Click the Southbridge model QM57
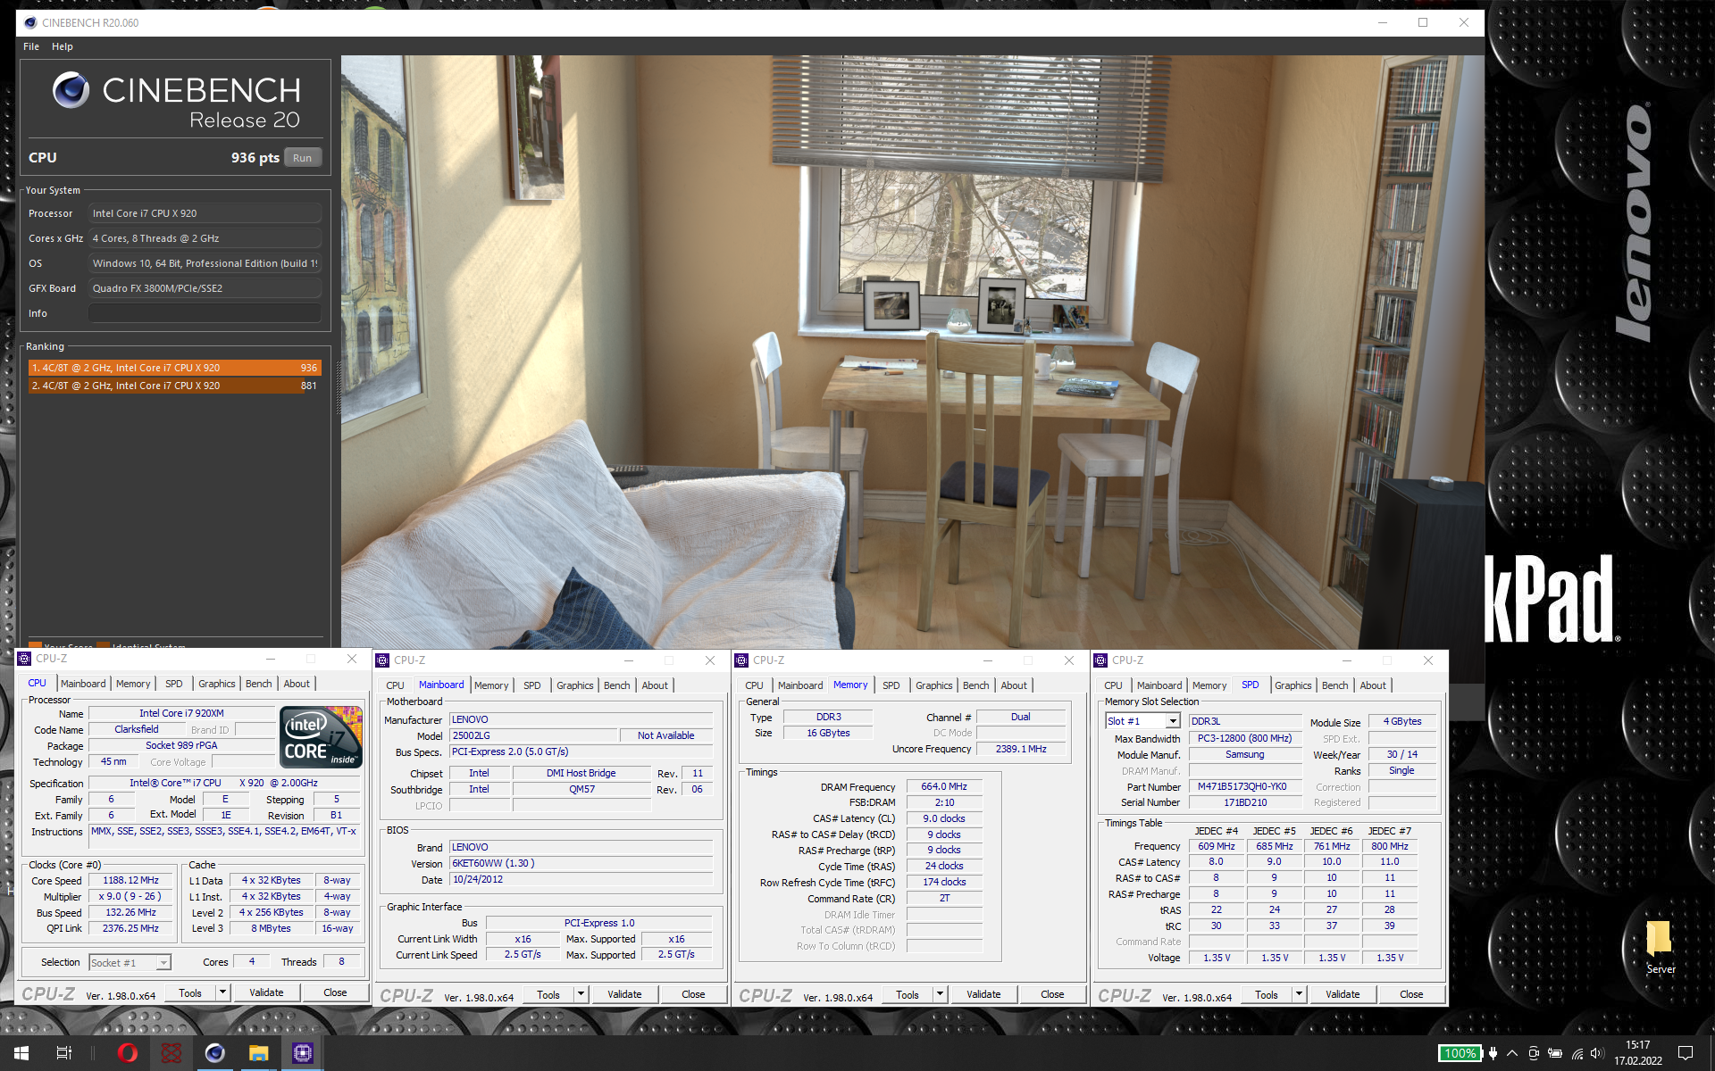 [x=581, y=789]
